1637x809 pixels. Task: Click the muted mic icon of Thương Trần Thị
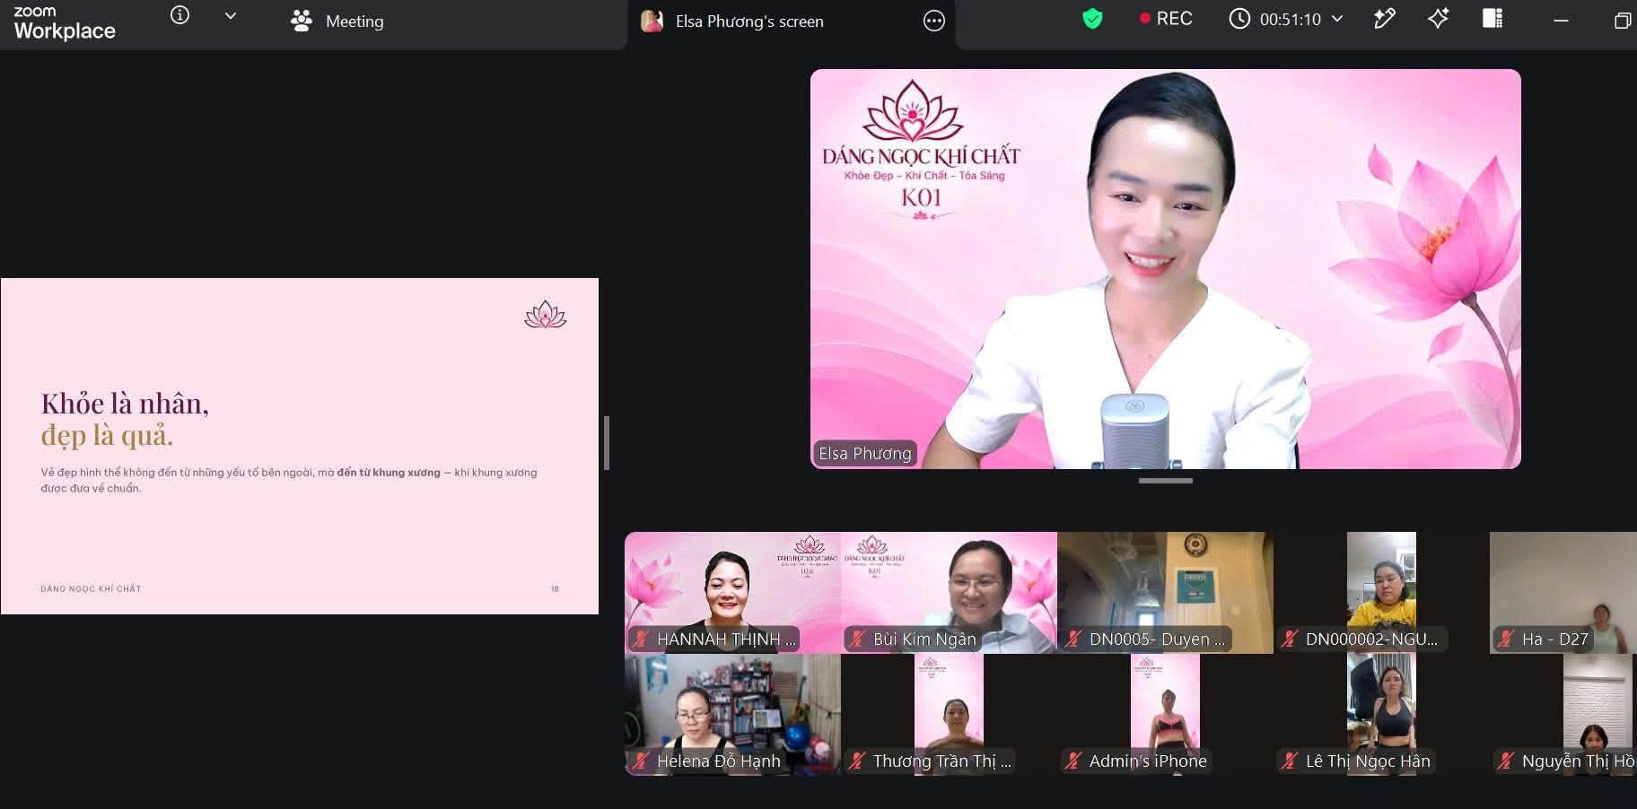click(x=857, y=761)
